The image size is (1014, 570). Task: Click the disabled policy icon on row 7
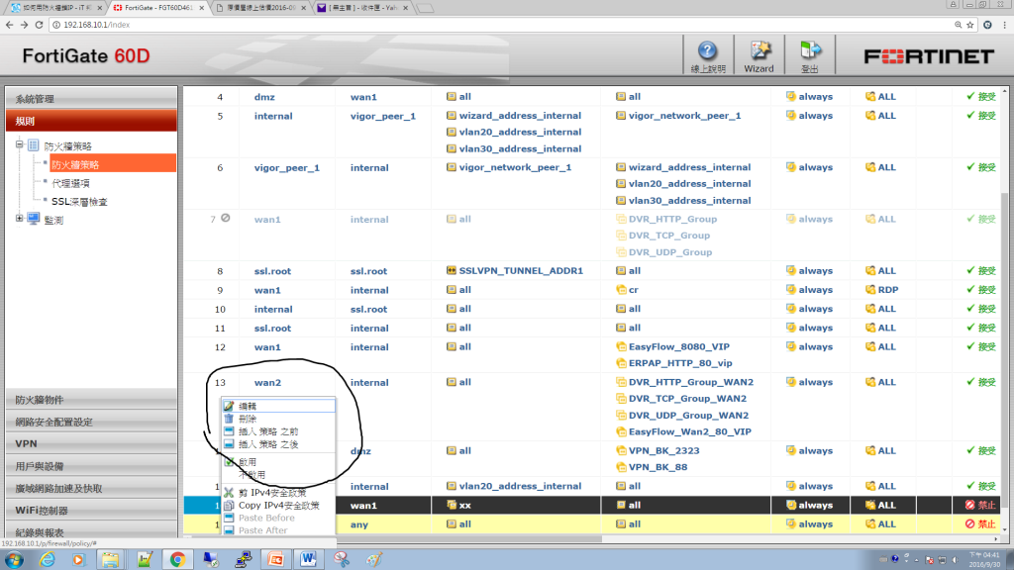(x=225, y=219)
